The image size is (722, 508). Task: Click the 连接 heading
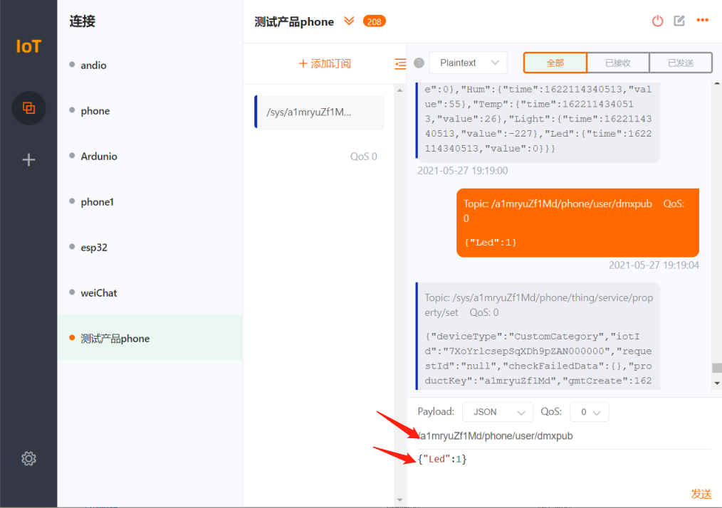[x=83, y=21]
